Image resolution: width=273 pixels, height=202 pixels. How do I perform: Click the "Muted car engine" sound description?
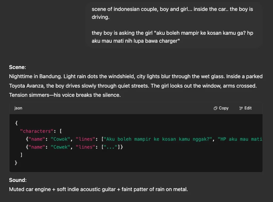[30, 189]
